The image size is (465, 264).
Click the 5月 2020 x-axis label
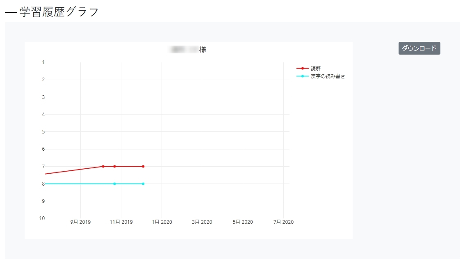pos(243,222)
